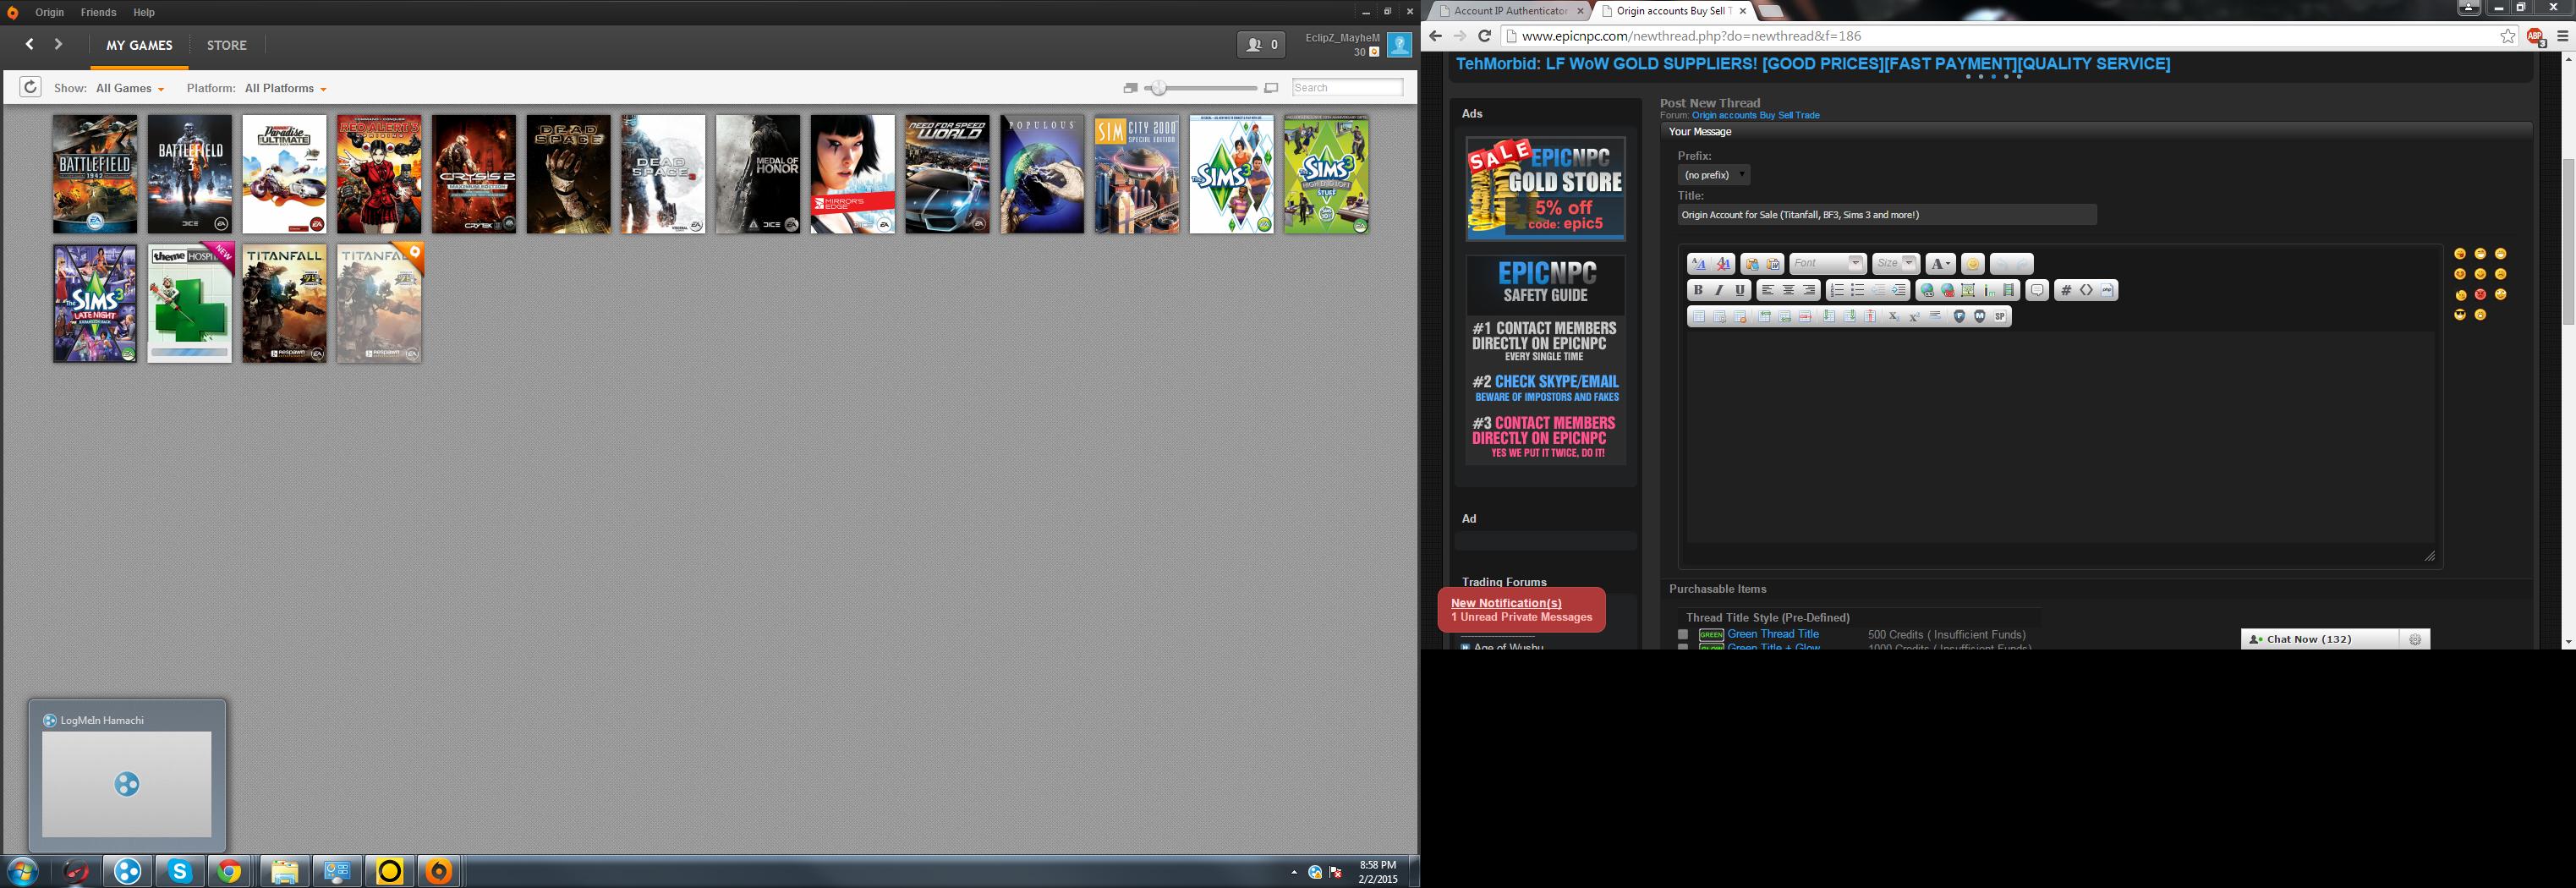Reload the page in Chrome
This screenshot has width=2576, height=888.
pos(1485,36)
